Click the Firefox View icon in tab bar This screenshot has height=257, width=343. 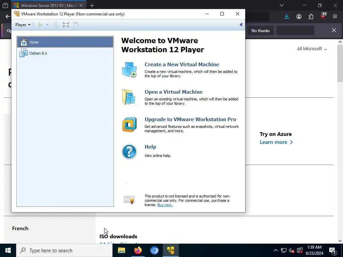[5, 5]
